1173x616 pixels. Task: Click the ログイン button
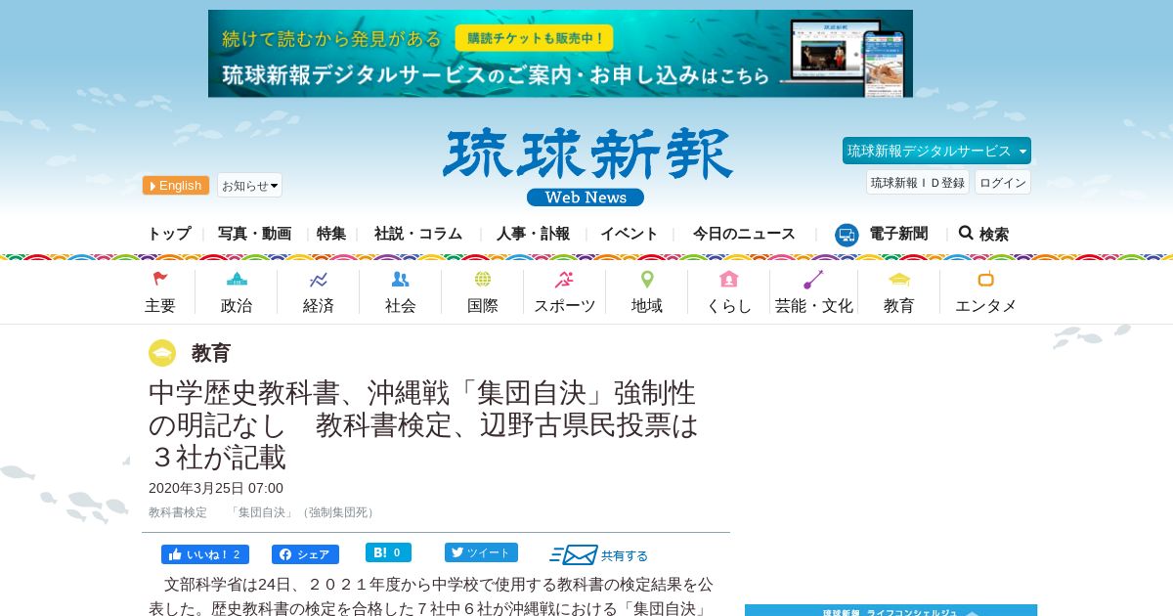tap(1003, 182)
